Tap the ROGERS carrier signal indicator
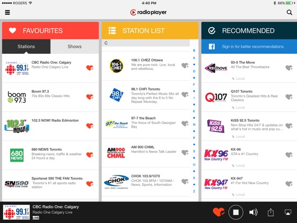The height and width of the screenshot is (223, 297). [17, 3]
